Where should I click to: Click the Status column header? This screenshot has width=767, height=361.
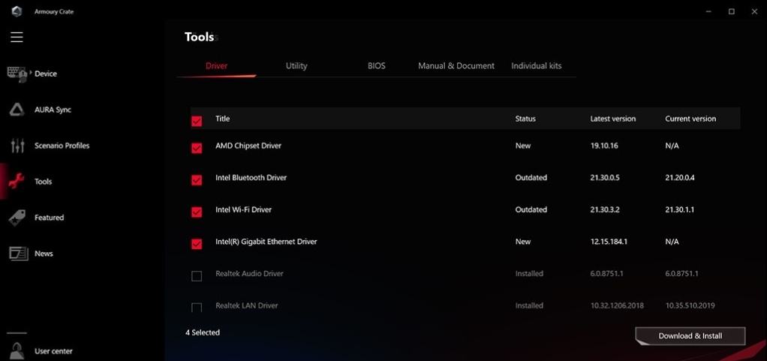(x=525, y=119)
